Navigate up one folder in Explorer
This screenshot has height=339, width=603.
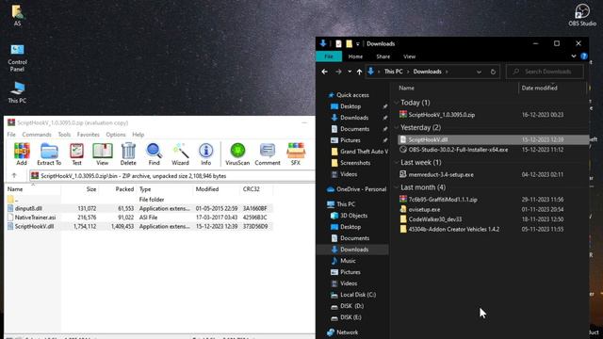(x=359, y=72)
